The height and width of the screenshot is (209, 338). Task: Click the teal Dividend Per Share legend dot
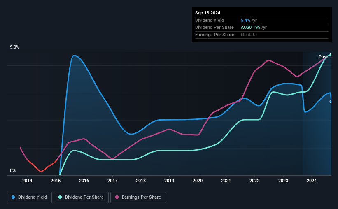pyautogui.click(x=60, y=197)
